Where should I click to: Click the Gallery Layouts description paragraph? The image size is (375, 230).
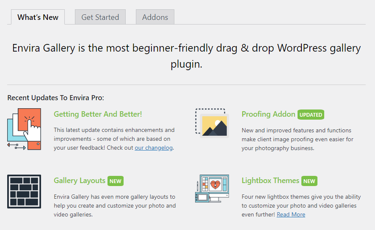point(114,205)
